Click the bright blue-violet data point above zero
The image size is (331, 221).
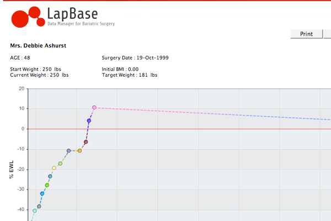click(x=89, y=120)
